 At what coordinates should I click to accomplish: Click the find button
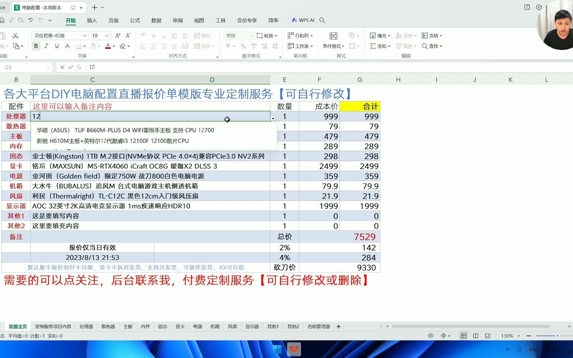pos(432,46)
